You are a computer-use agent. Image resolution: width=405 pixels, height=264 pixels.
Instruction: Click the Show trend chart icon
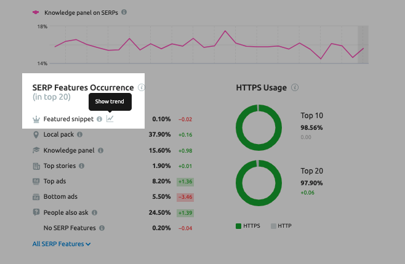(x=110, y=119)
